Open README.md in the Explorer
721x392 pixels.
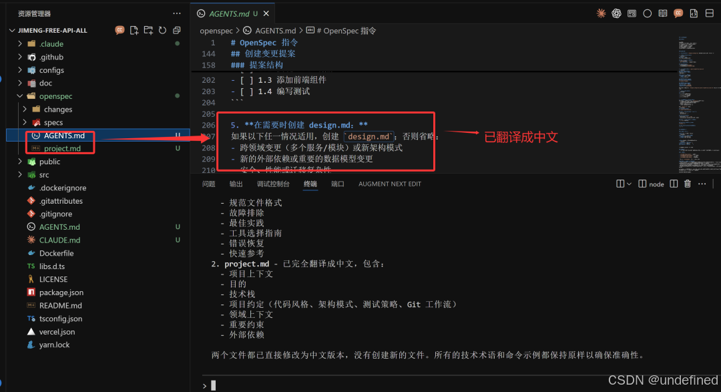pyautogui.click(x=60, y=305)
